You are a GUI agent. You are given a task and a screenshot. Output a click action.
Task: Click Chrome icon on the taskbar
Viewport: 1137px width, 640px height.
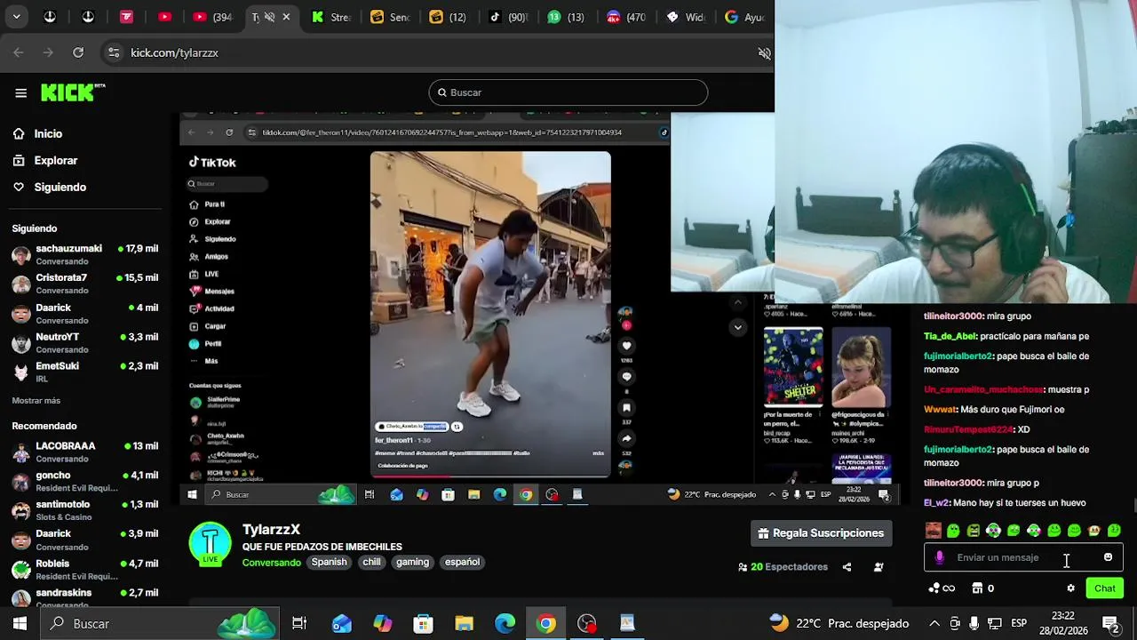coord(546,624)
